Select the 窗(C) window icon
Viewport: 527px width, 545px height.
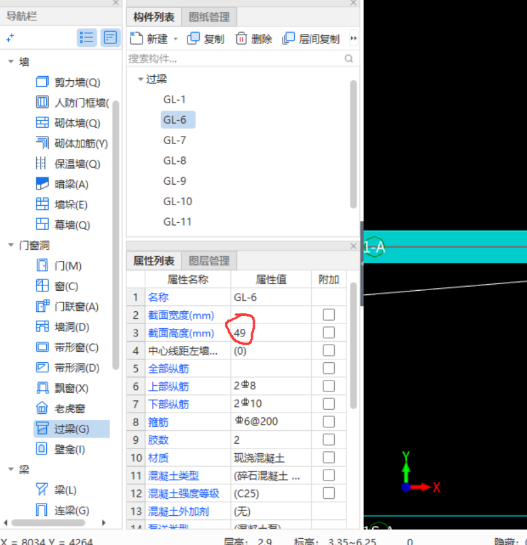tap(42, 286)
